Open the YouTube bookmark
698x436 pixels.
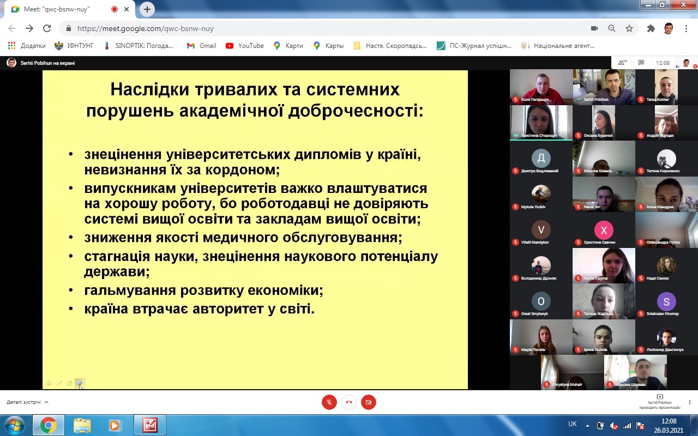245,46
